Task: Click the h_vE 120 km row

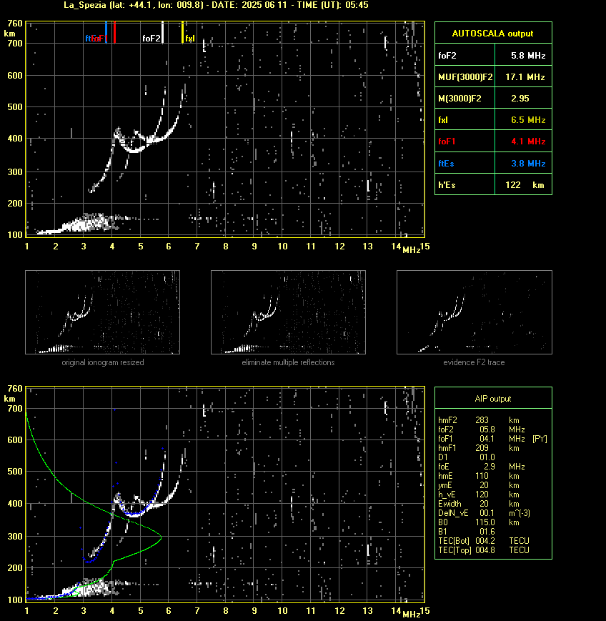Action: click(x=480, y=495)
